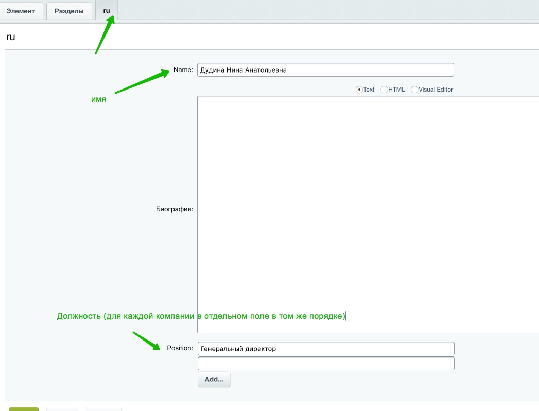Image resolution: width=539 pixels, height=411 pixels.
Task: Click the middle white button at the bottom
Action: [x=62, y=409]
